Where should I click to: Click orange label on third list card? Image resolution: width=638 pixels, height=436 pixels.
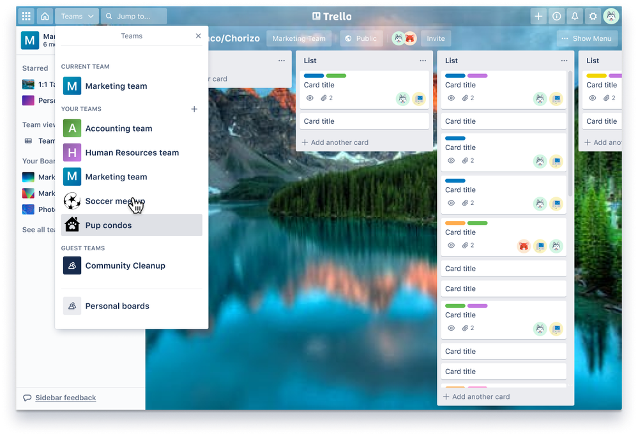coord(455,223)
